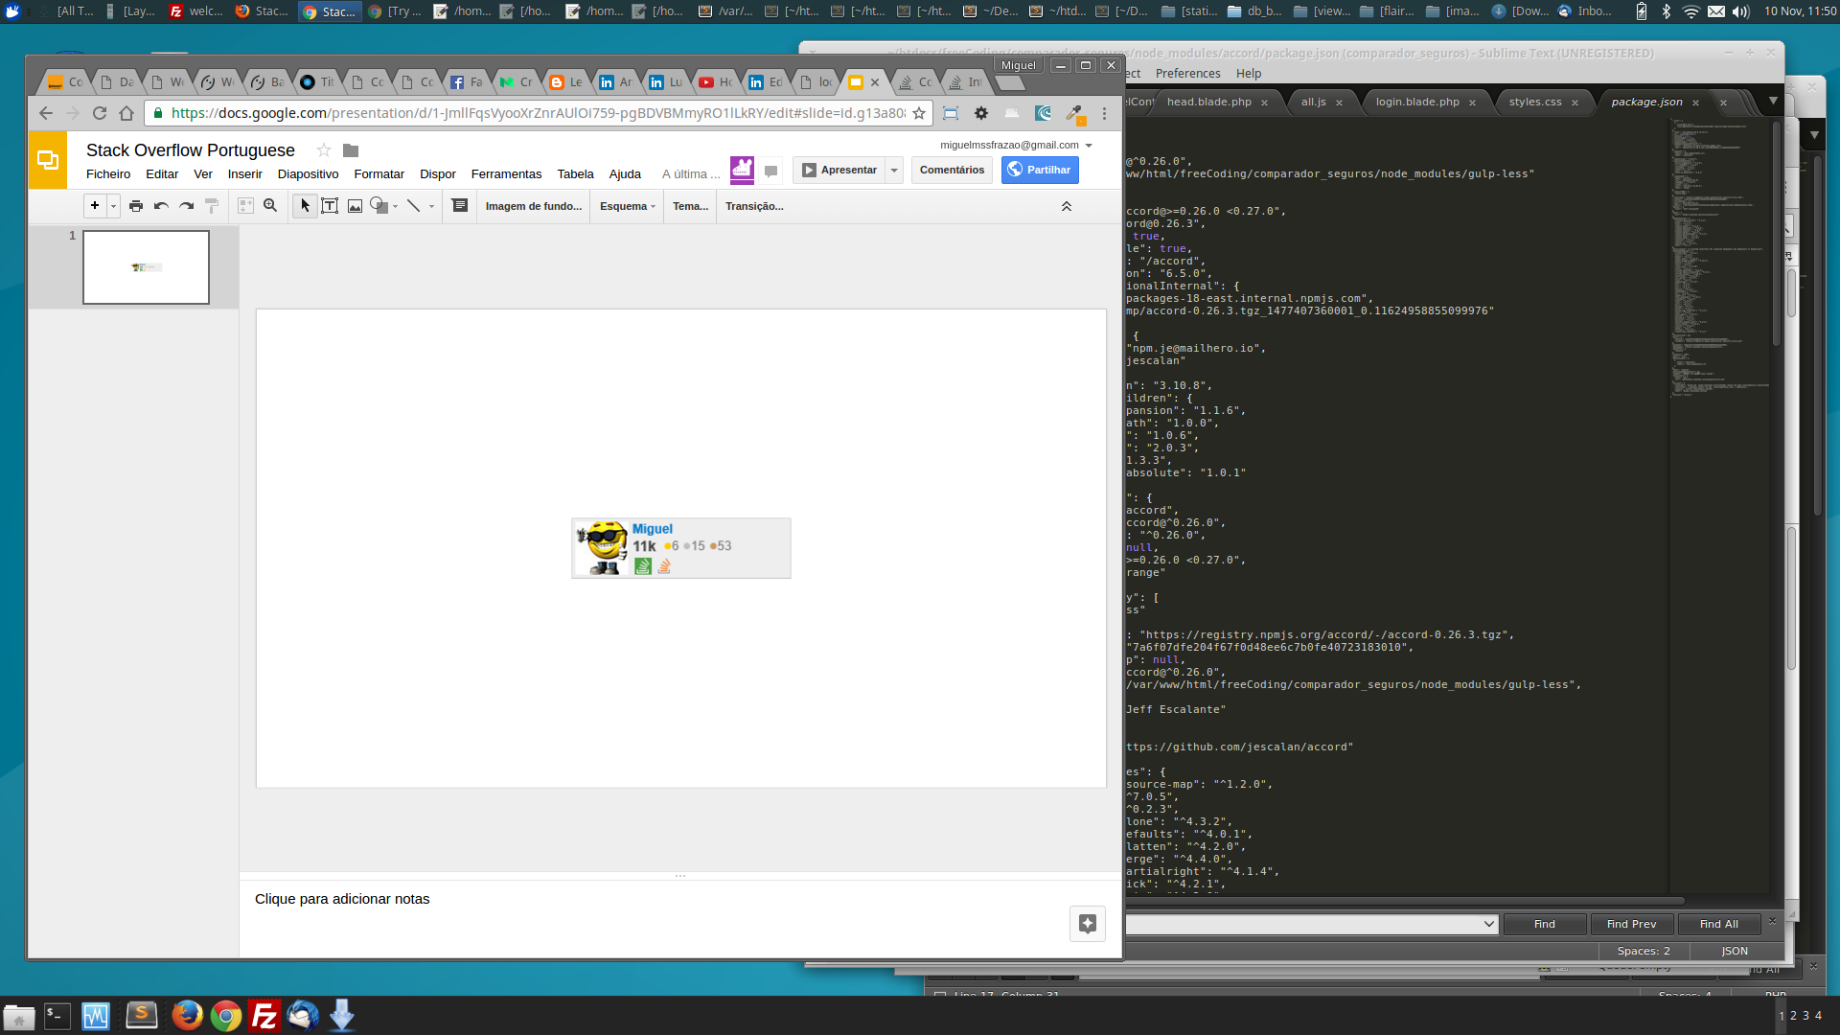
Task: Click Find All in Sublime Text
Action: (x=1718, y=924)
